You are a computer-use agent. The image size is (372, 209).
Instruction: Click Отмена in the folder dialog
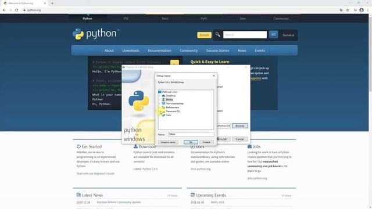click(206, 142)
